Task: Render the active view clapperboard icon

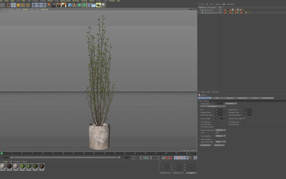Action: coord(54,5)
